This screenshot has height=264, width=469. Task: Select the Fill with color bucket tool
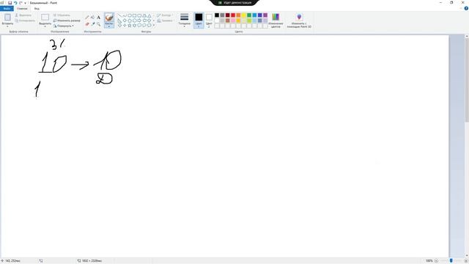(x=93, y=18)
